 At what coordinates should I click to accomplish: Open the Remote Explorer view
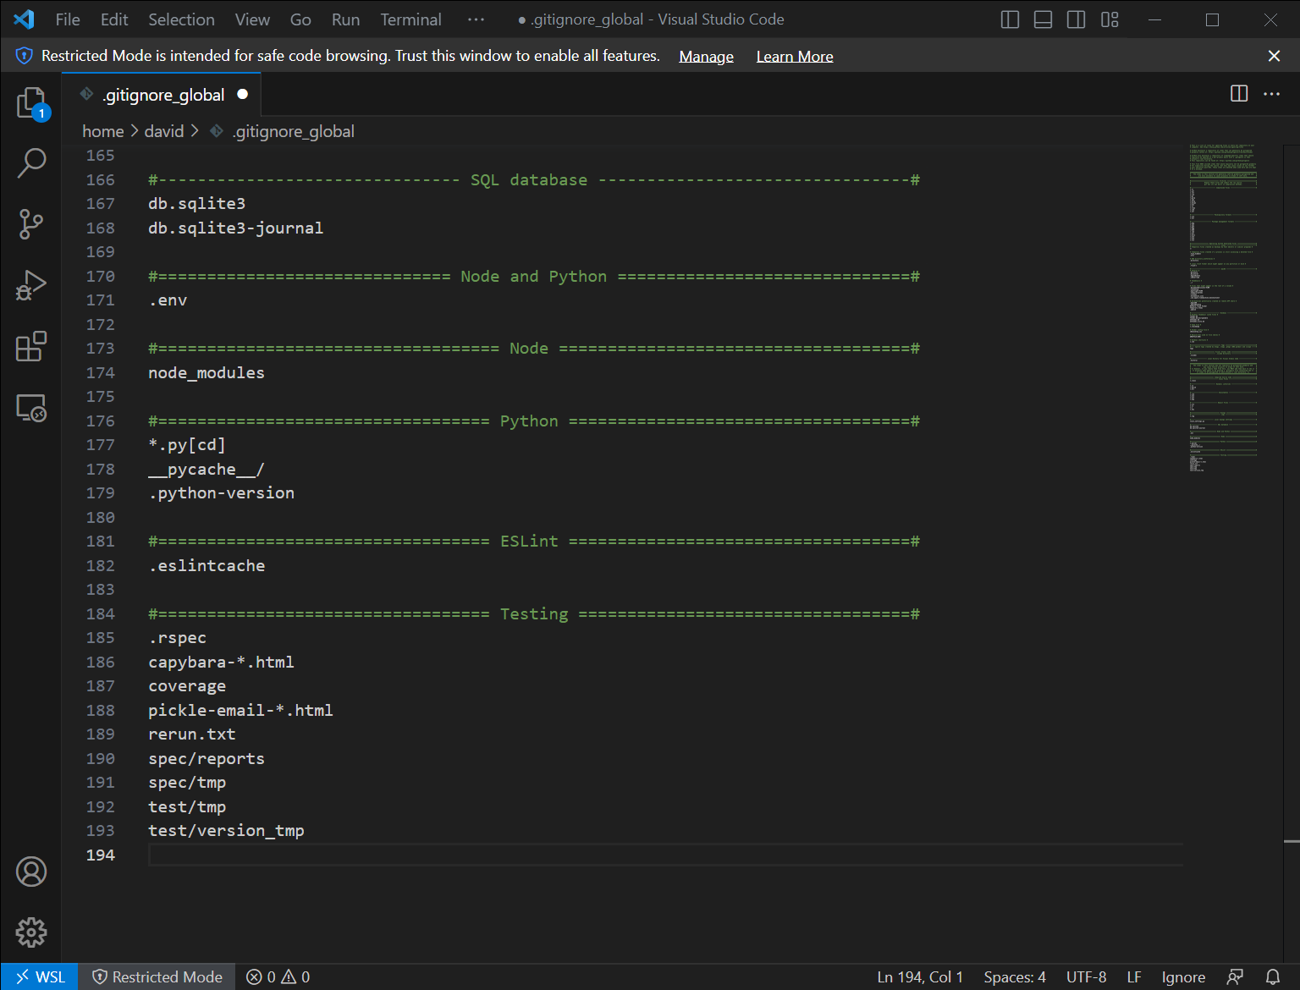click(31, 407)
